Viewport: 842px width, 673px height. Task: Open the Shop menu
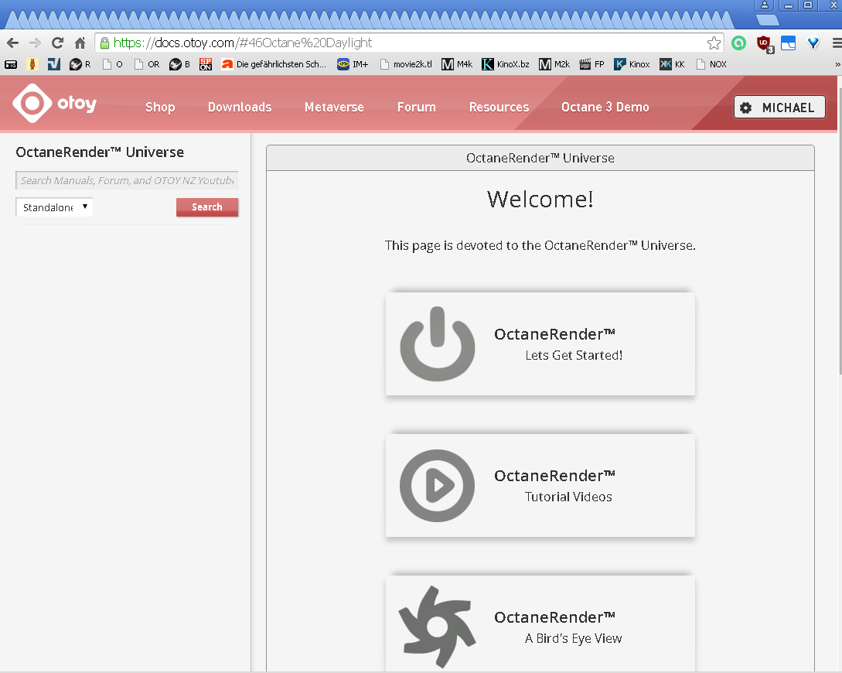coord(160,107)
